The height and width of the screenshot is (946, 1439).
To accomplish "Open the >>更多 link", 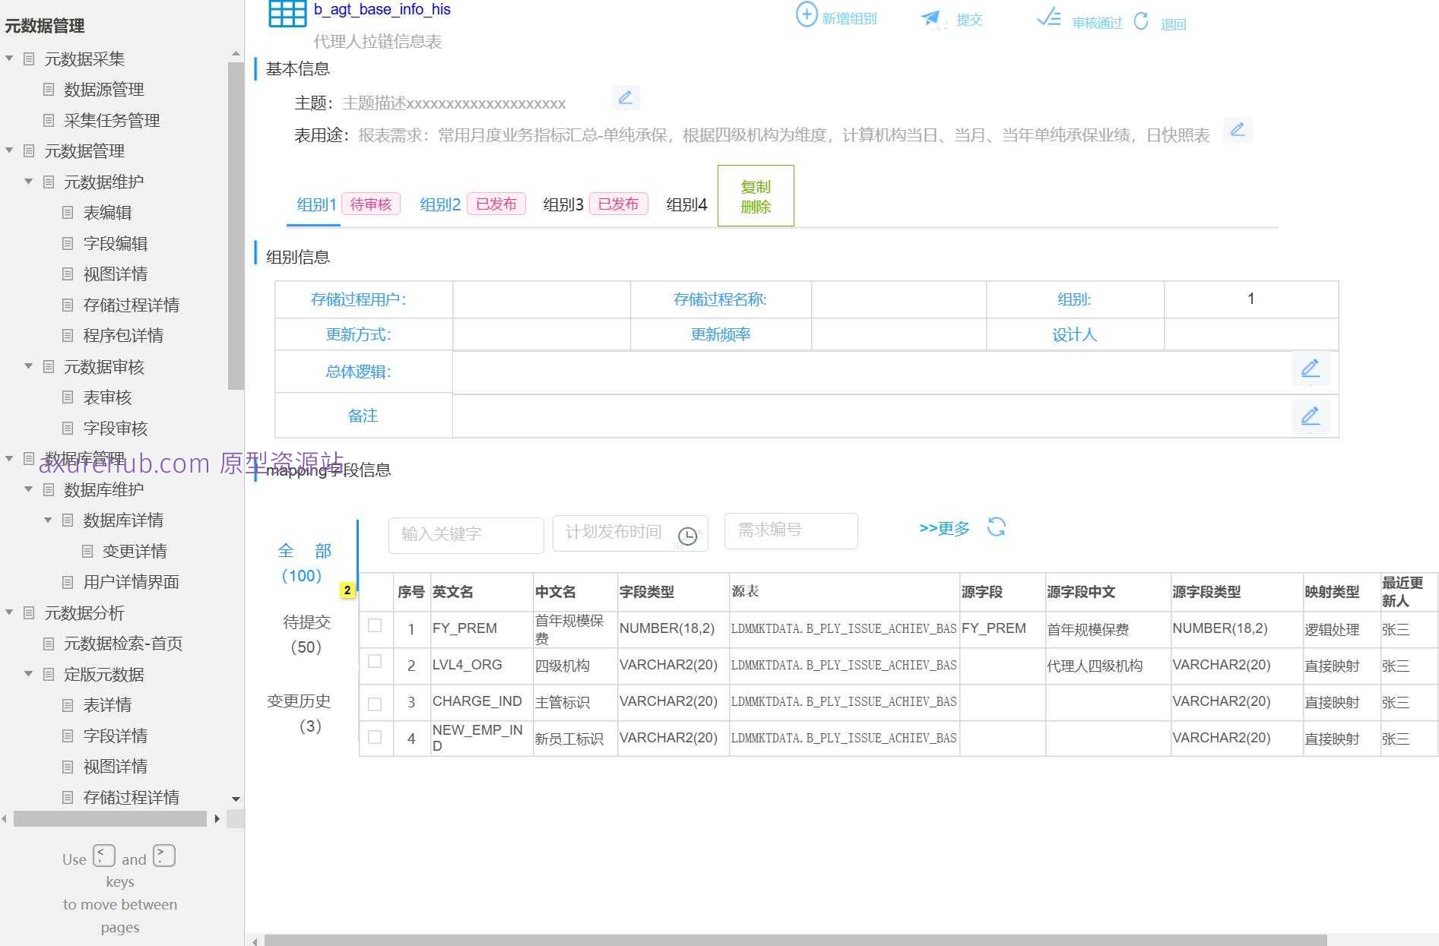I will pyautogui.click(x=944, y=529).
